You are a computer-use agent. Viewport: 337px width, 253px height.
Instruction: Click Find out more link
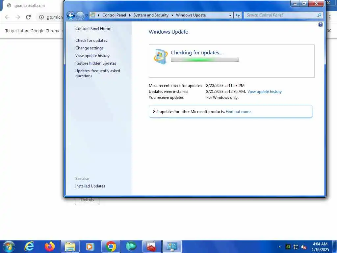click(238, 112)
